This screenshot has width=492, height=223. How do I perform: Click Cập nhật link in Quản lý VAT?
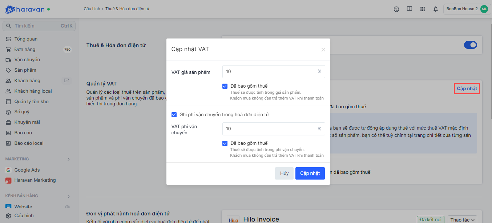pos(467,89)
